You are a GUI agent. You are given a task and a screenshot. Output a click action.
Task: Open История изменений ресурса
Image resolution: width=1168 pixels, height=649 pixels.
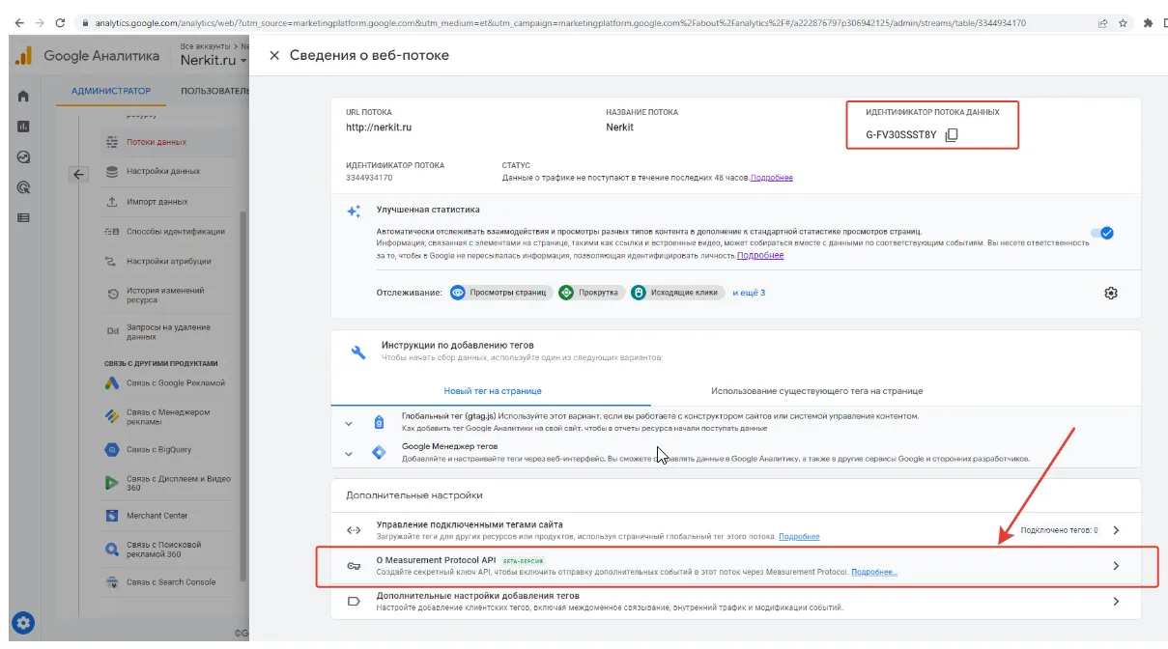(164, 295)
